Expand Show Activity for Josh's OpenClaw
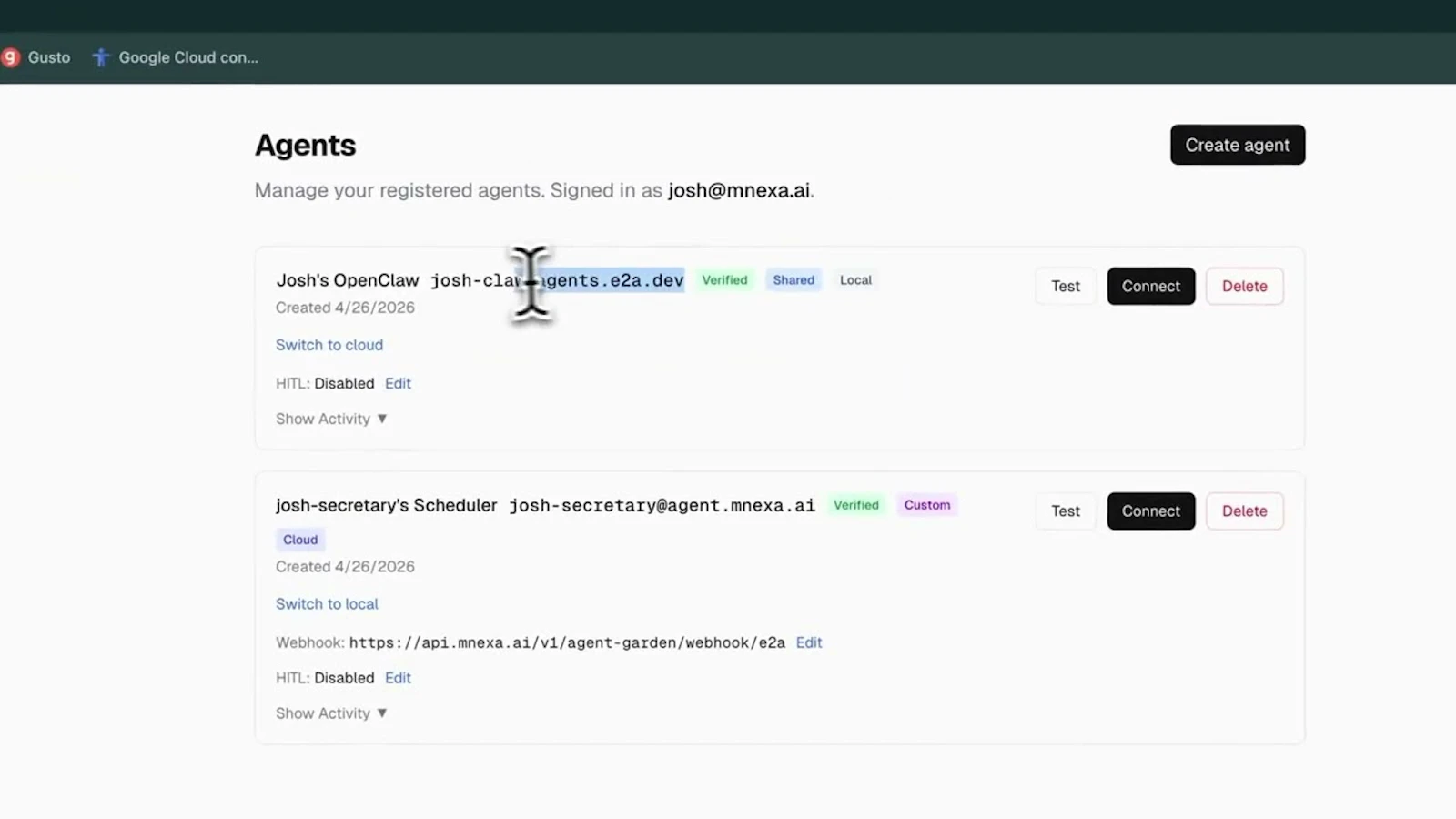Screen dimensions: 1456x819 pos(331,419)
